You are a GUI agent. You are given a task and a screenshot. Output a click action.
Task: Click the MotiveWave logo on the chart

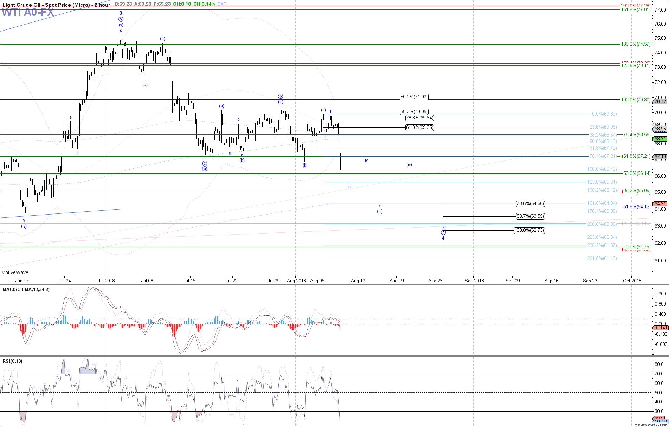(x=15, y=272)
